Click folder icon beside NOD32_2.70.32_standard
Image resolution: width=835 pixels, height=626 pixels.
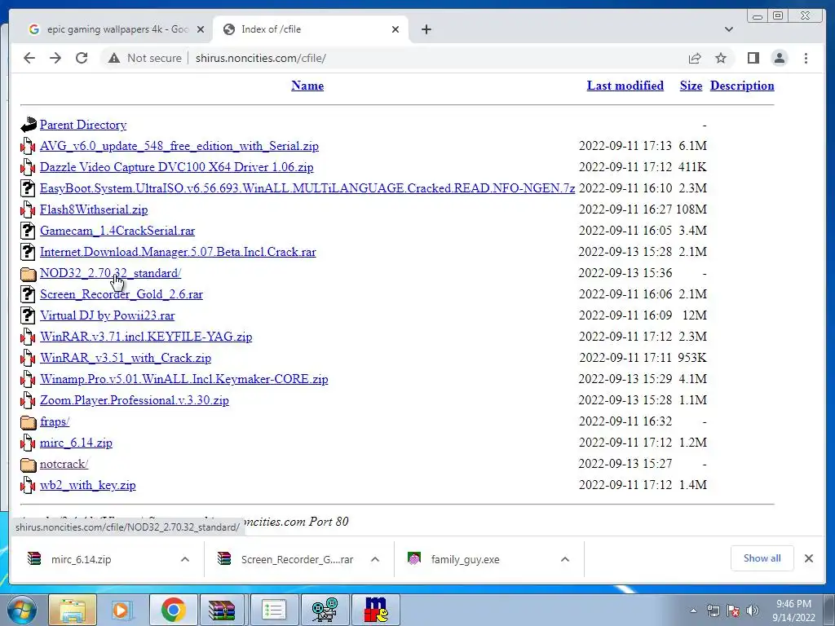click(29, 274)
